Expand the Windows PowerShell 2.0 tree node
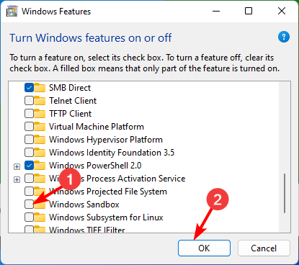The height and width of the screenshot is (265, 299). click(17, 166)
